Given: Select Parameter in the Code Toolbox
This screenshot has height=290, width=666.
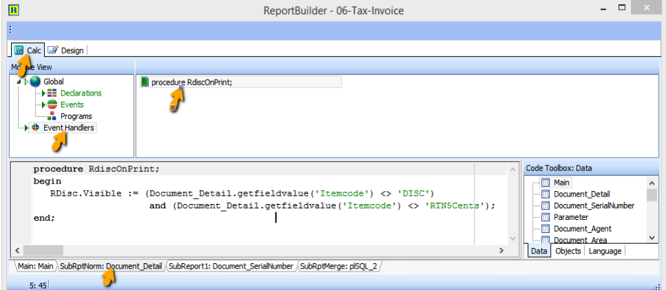Looking at the screenshot, I should [570, 217].
